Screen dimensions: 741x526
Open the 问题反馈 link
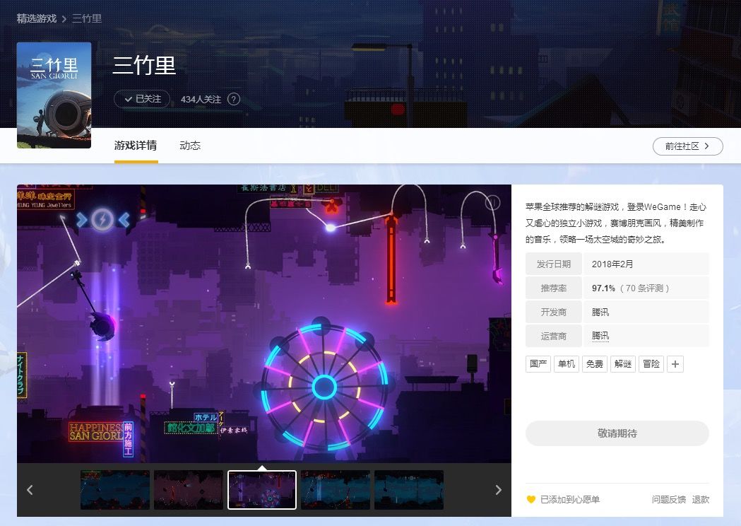tap(669, 500)
